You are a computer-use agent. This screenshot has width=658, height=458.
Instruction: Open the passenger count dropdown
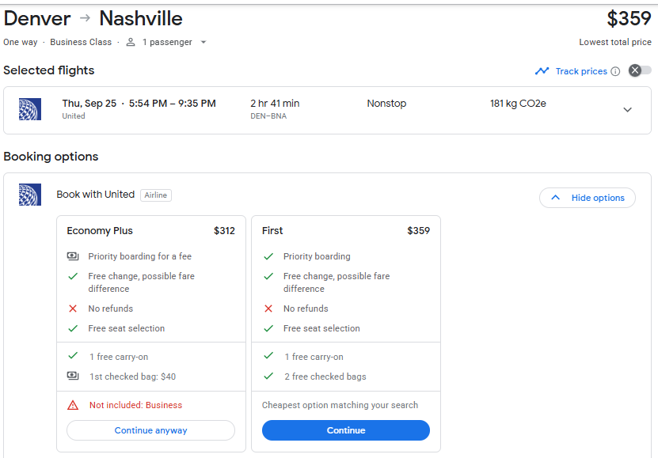(x=203, y=42)
